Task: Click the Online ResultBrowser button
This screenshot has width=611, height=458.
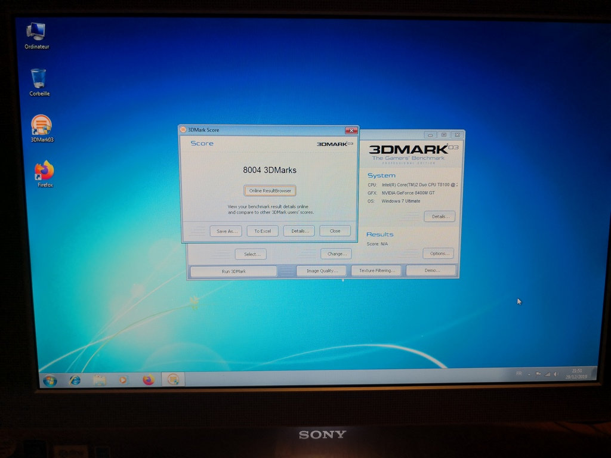Action: click(x=270, y=190)
